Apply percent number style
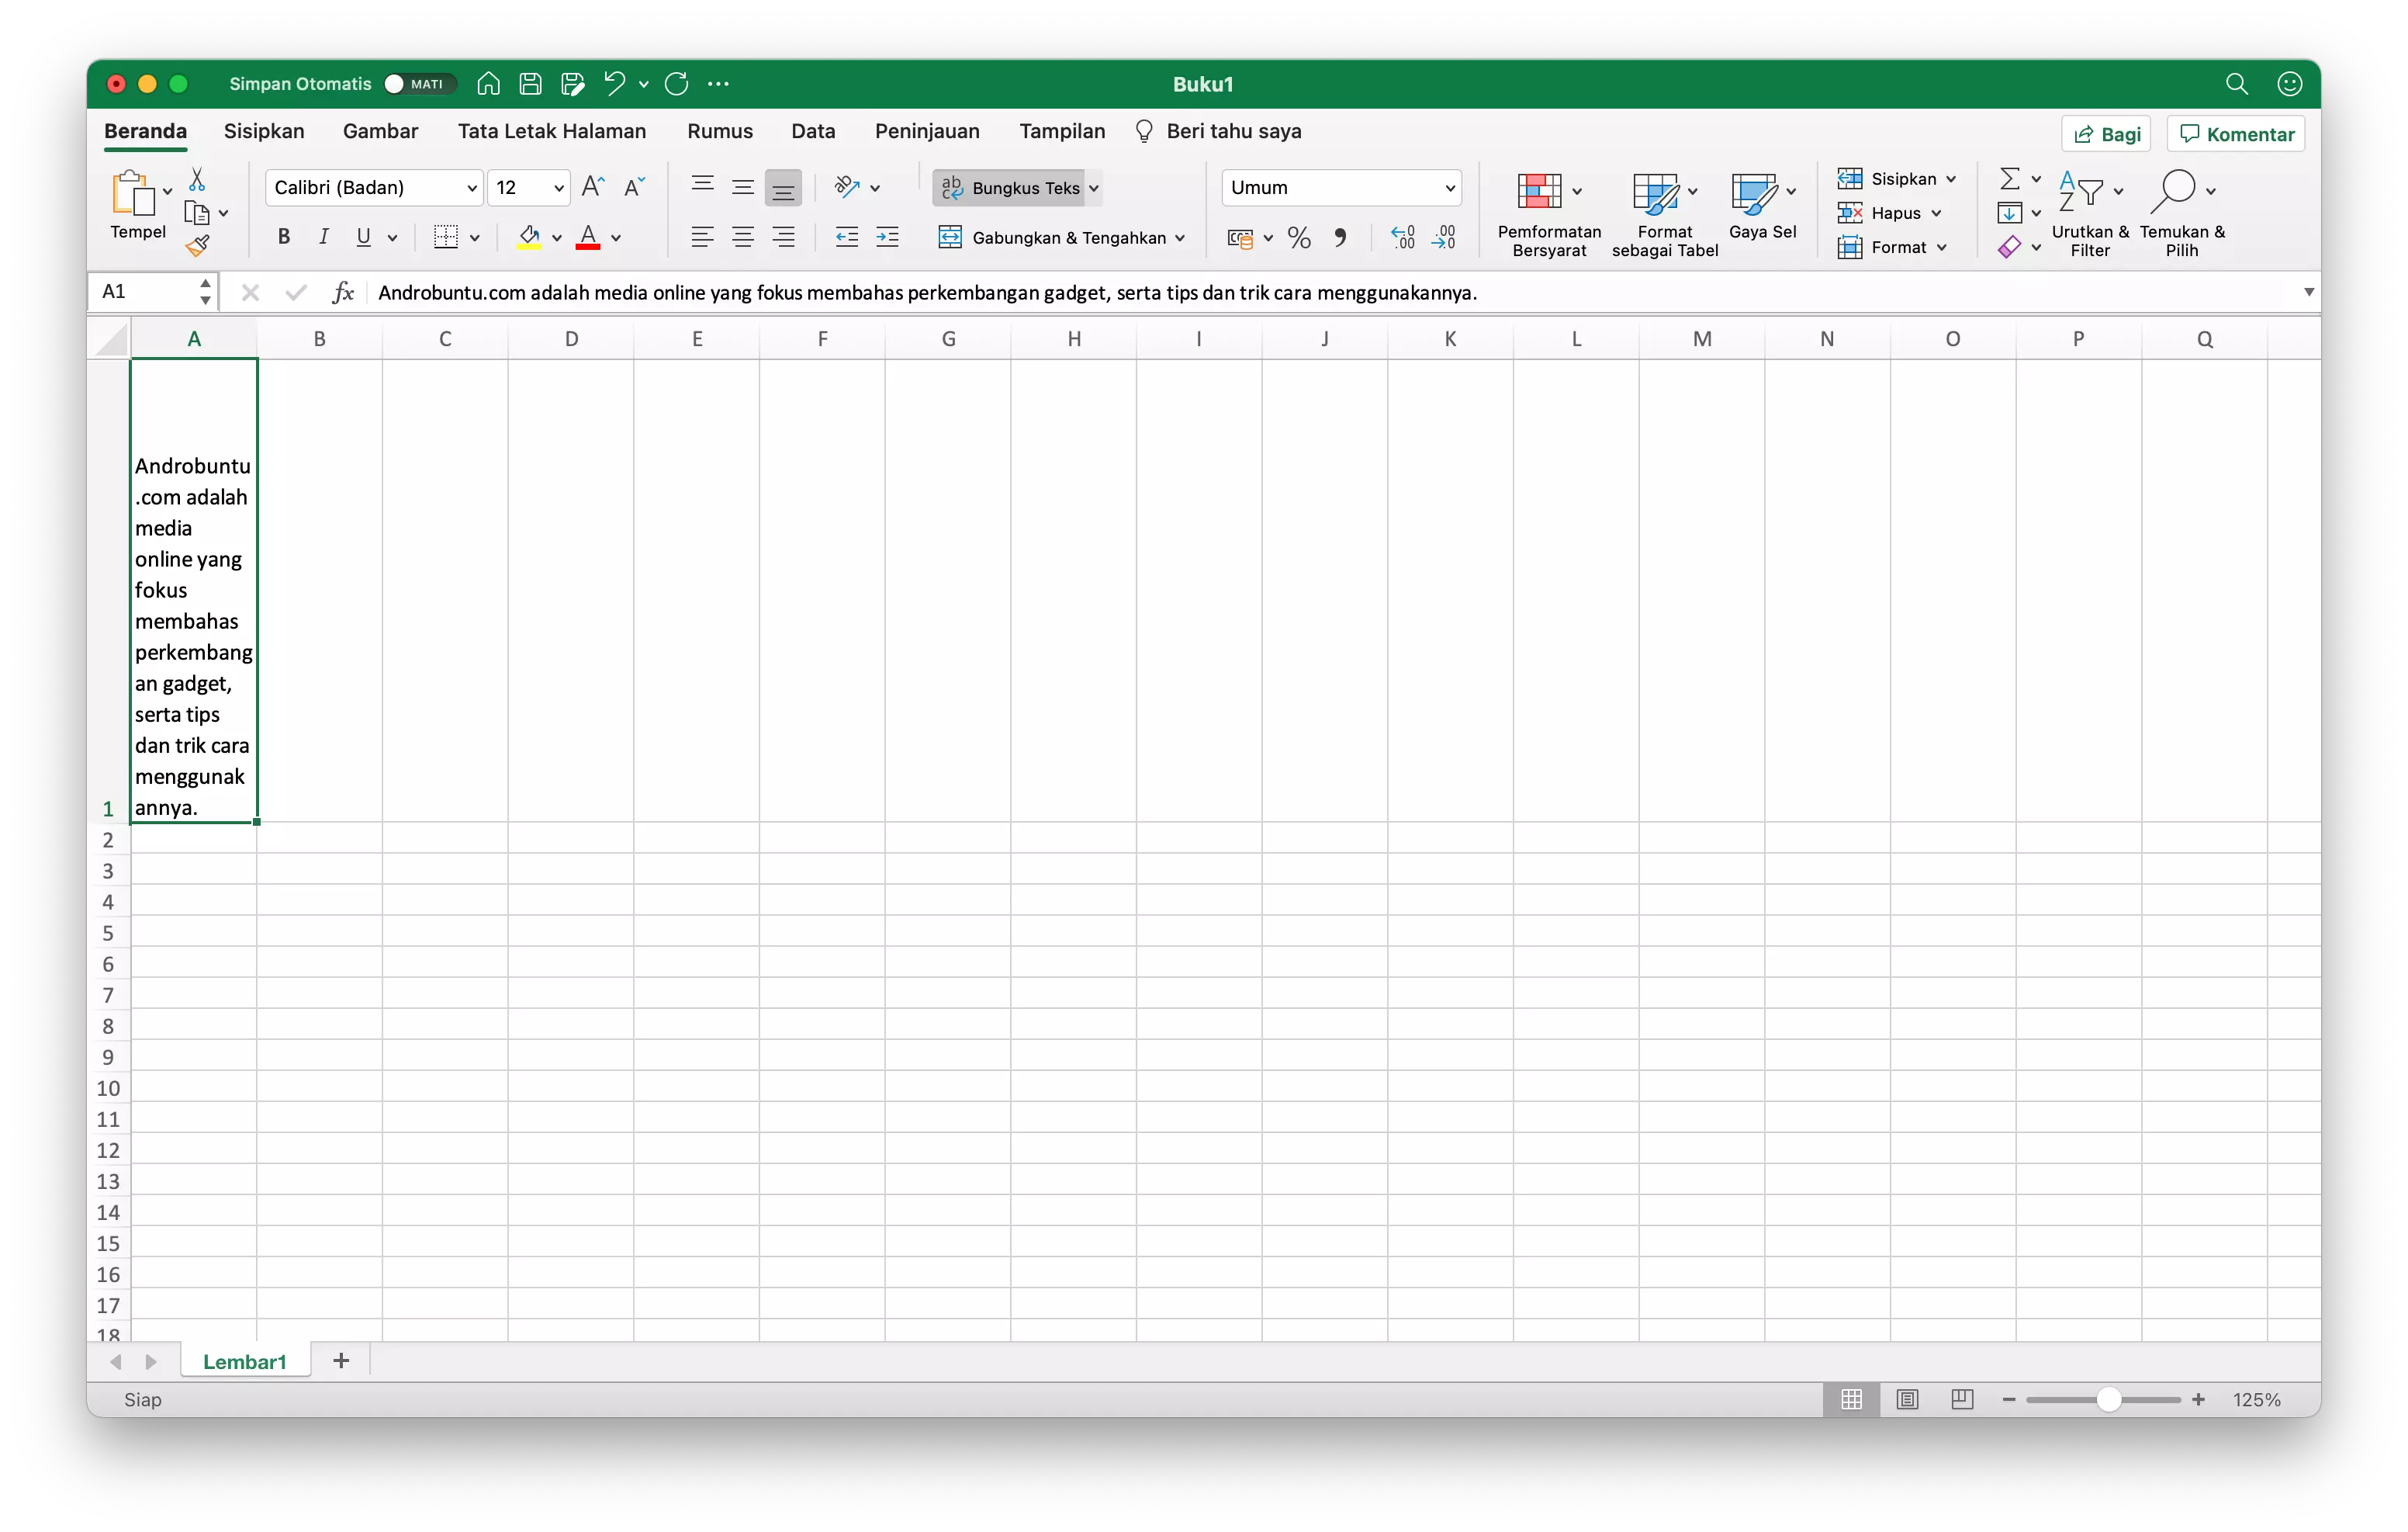The width and height of the screenshot is (2408, 1532). tap(1298, 237)
